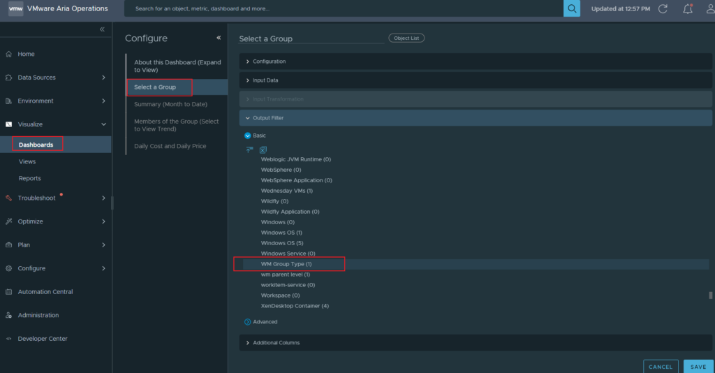Click the collapse-all tree icon
The image size is (715, 373).
pyautogui.click(x=249, y=149)
